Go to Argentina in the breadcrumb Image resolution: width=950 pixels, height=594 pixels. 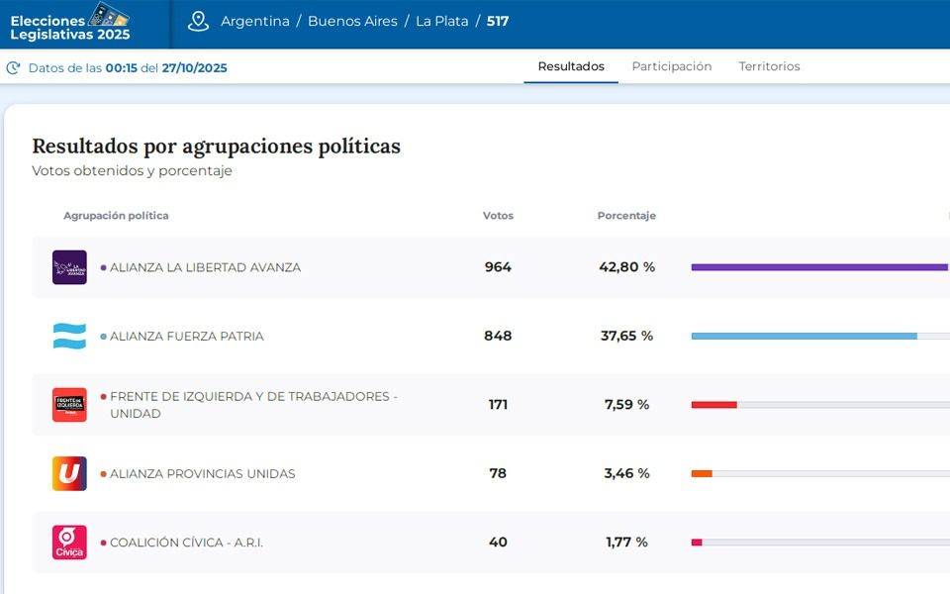click(255, 21)
